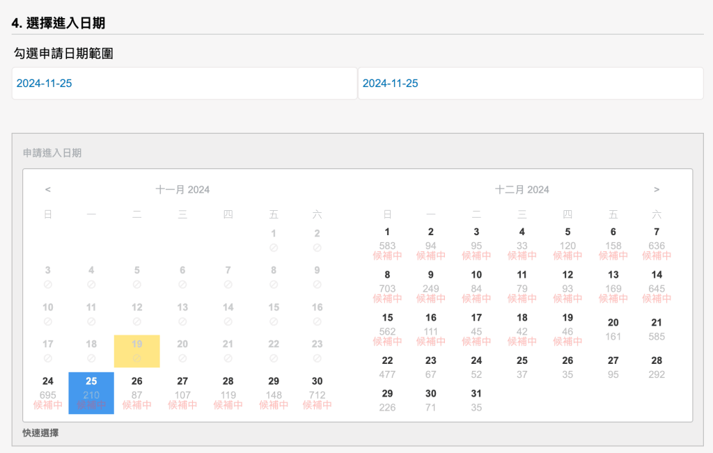Select November 30 with 712 applicants
This screenshot has width=713, height=453.
[317, 392]
